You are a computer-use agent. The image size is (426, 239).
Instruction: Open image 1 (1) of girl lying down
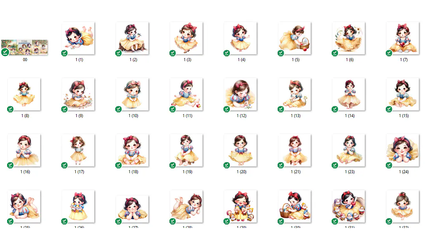(x=78, y=38)
